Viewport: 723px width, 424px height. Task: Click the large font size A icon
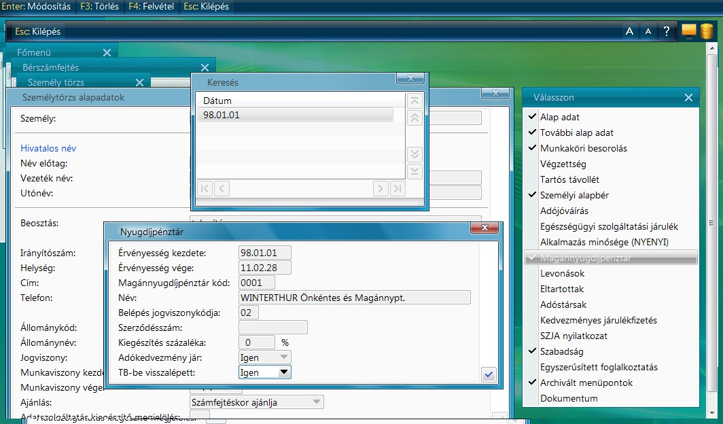pos(629,31)
